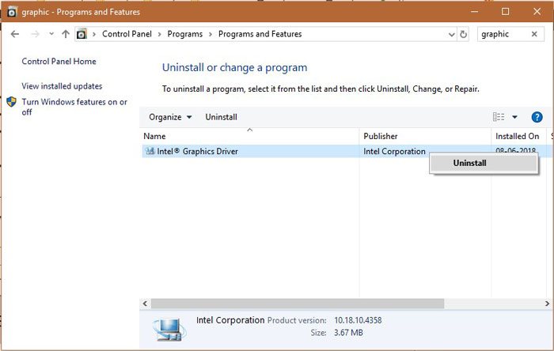Click the window title bar app icon
This screenshot has width=554, height=351.
point(12,12)
